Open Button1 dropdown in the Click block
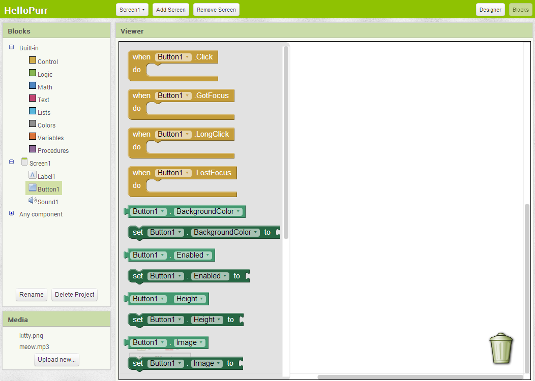Viewport: 535px width, 381px height. (173, 57)
